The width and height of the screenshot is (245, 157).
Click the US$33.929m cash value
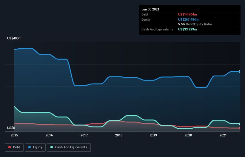(x=187, y=29)
